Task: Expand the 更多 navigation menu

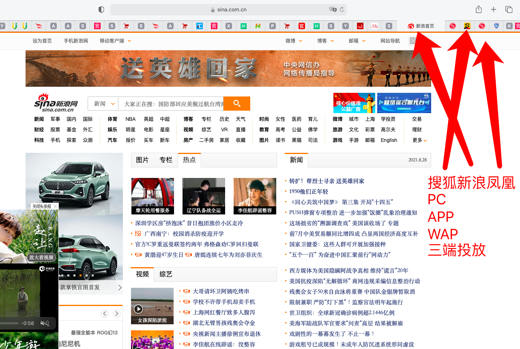Action: point(419,140)
